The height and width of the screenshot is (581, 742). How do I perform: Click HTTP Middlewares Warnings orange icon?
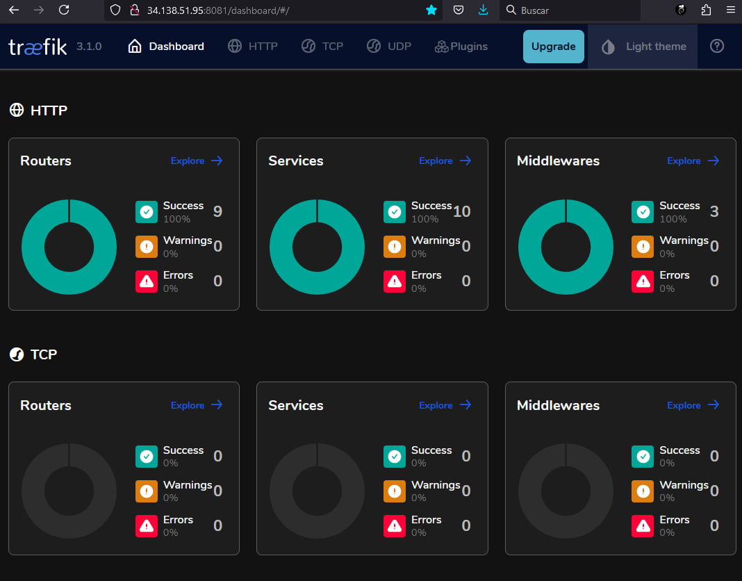[643, 247]
